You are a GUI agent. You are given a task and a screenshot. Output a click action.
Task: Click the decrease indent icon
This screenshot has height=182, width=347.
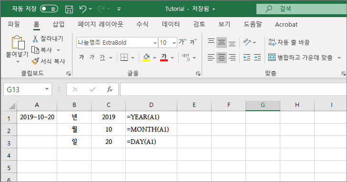(x=247, y=57)
